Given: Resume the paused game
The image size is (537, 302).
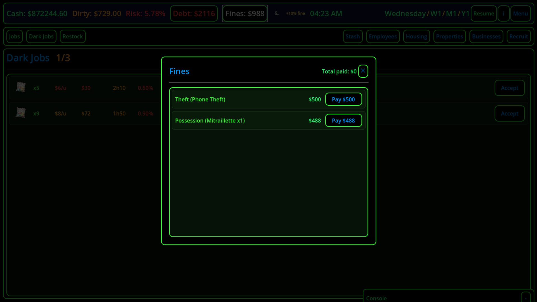Looking at the screenshot, I should click(484, 13).
